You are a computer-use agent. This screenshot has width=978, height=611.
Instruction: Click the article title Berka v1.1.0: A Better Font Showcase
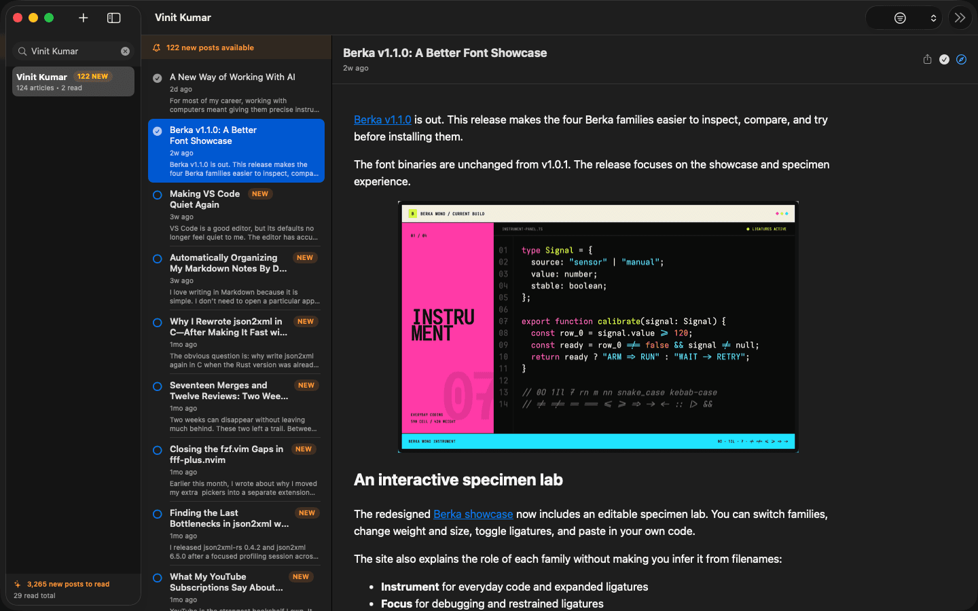pos(445,53)
